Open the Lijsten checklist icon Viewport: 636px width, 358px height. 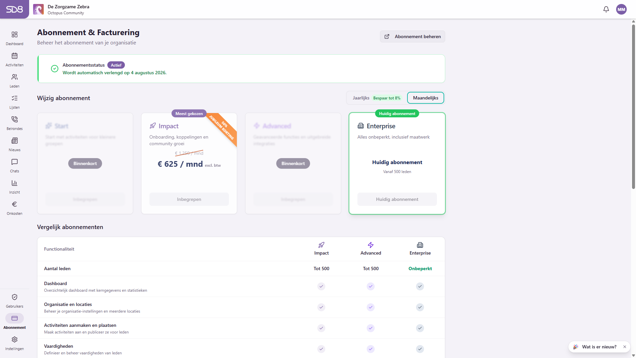15,98
